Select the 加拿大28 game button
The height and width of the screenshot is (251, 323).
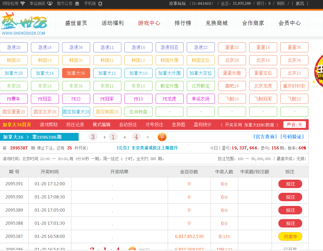(14, 73)
